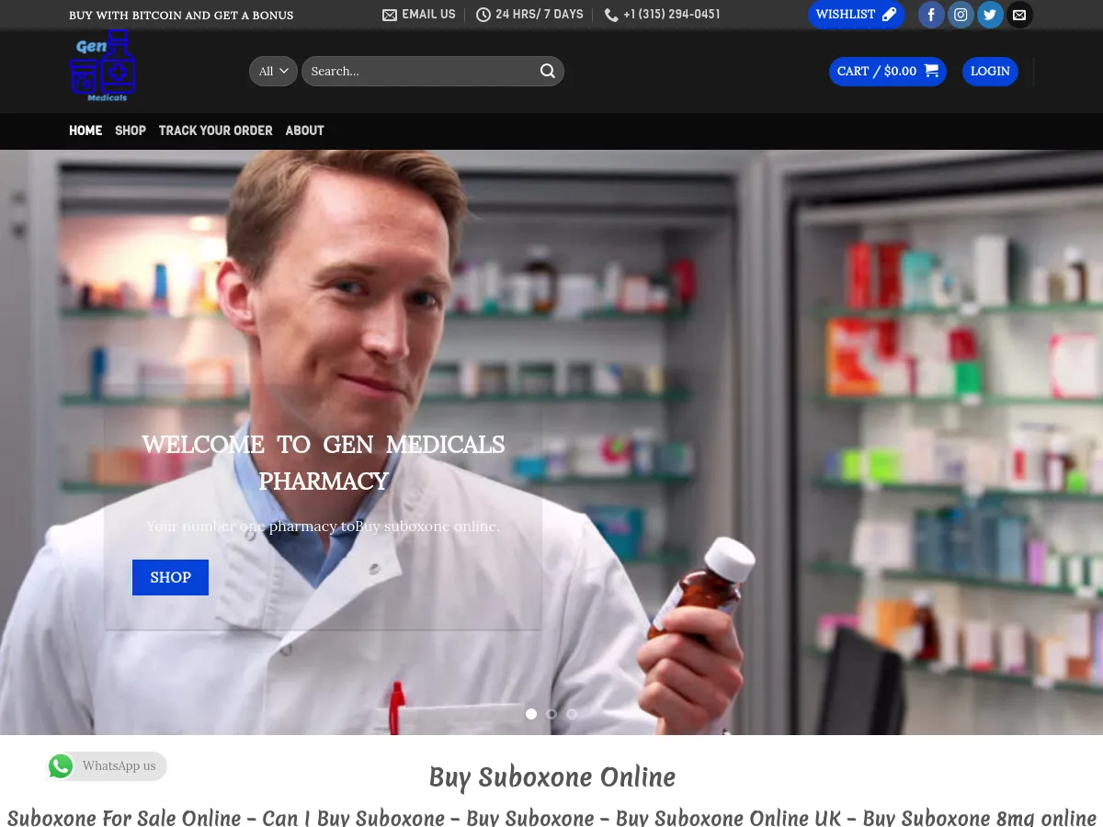Click the WISHLIST button
Screen dimensions: 1103x827
point(856,15)
